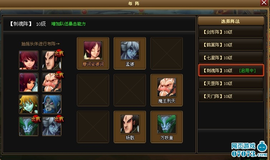
Task: Select the top-left red-haired girl partner portrait
Action: coord(29,60)
